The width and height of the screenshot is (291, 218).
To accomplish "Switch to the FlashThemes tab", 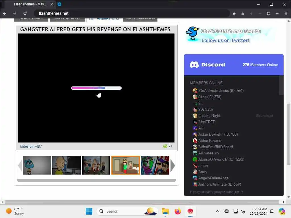I will (31, 4).
